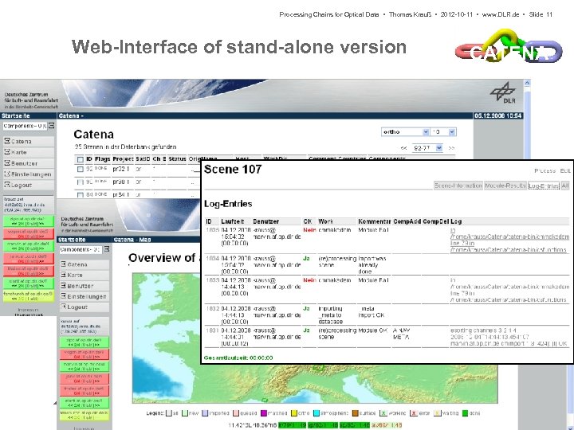
Task: Click the Karte icon in top sidebar
Action: point(7,152)
